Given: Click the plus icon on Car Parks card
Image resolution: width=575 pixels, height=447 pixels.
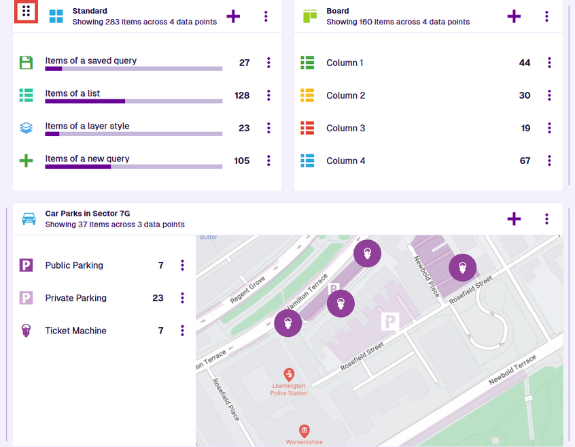Looking at the screenshot, I should point(514,218).
